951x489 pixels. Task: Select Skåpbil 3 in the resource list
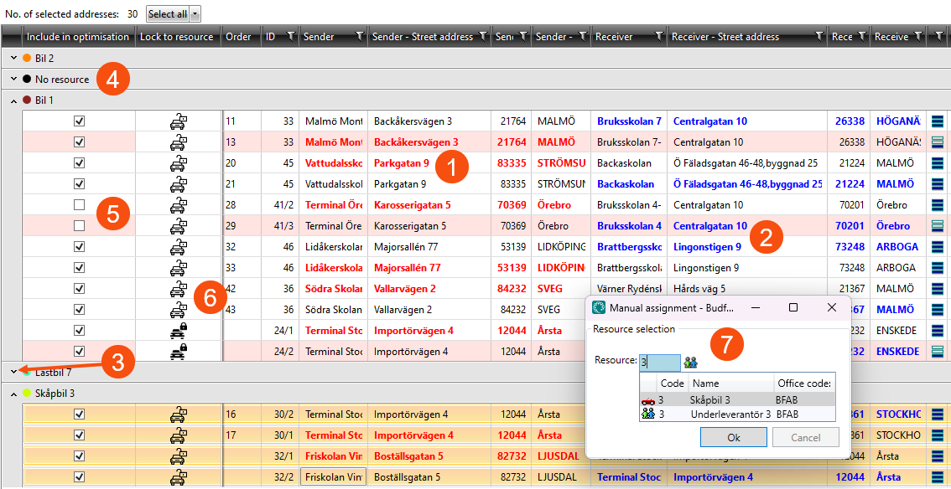coord(709,400)
